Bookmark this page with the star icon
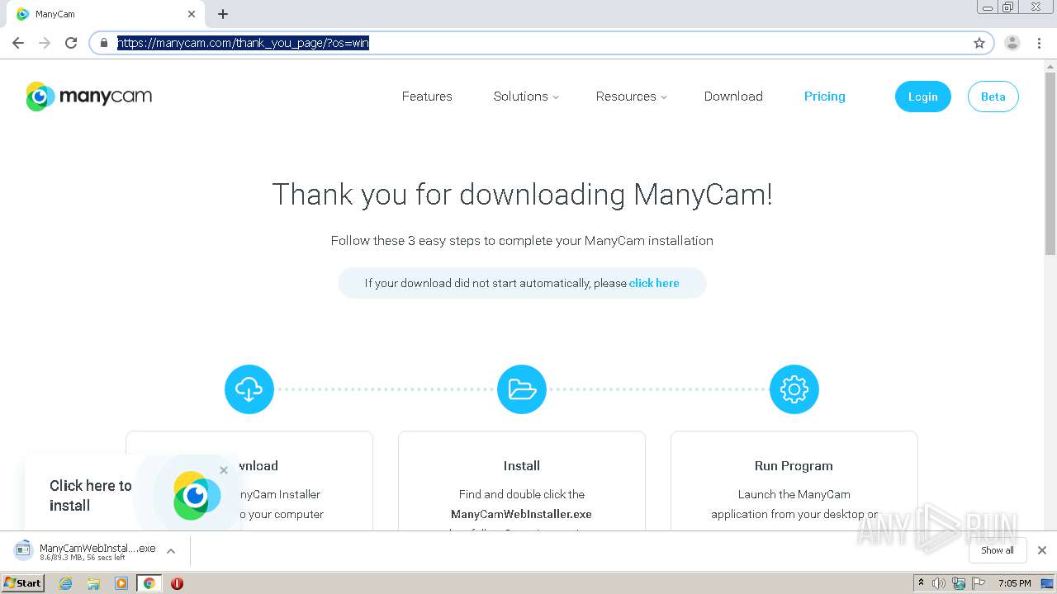 (x=979, y=43)
